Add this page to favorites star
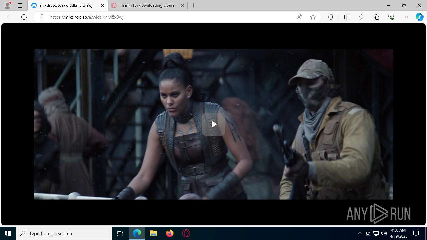The height and width of the screenshot is (240, 427). pyautogui.click(x=313, y=17)
